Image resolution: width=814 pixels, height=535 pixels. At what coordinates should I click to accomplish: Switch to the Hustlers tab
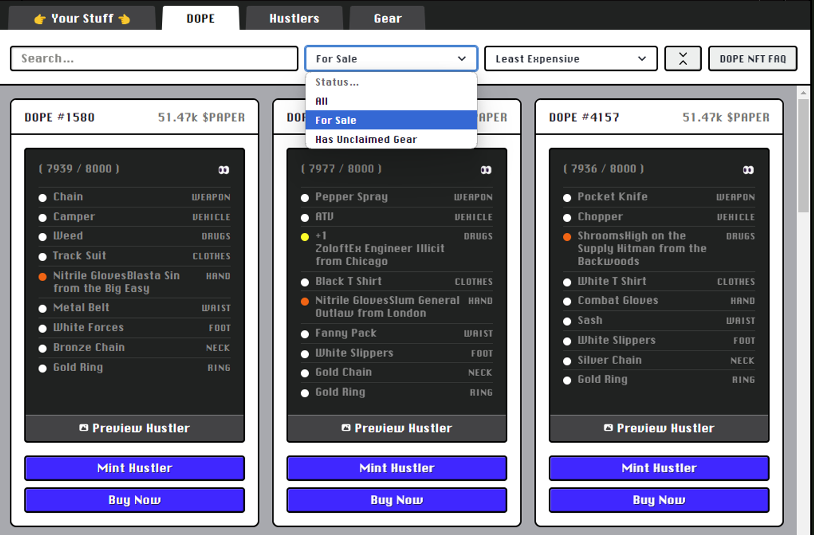coord(294,18)
